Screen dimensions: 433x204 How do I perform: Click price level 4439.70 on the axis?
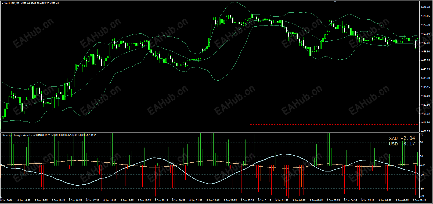(x=425, y=78)
